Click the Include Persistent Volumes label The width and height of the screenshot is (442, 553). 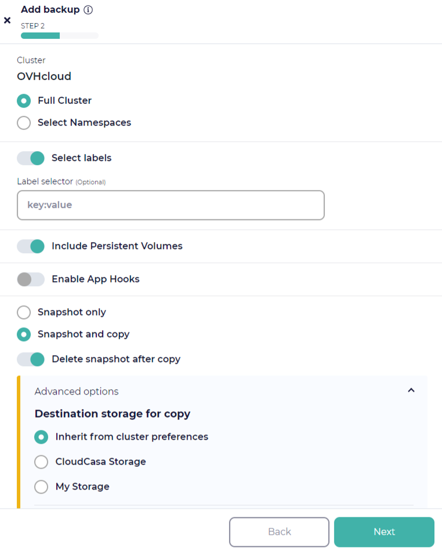[x=117, y=246]
